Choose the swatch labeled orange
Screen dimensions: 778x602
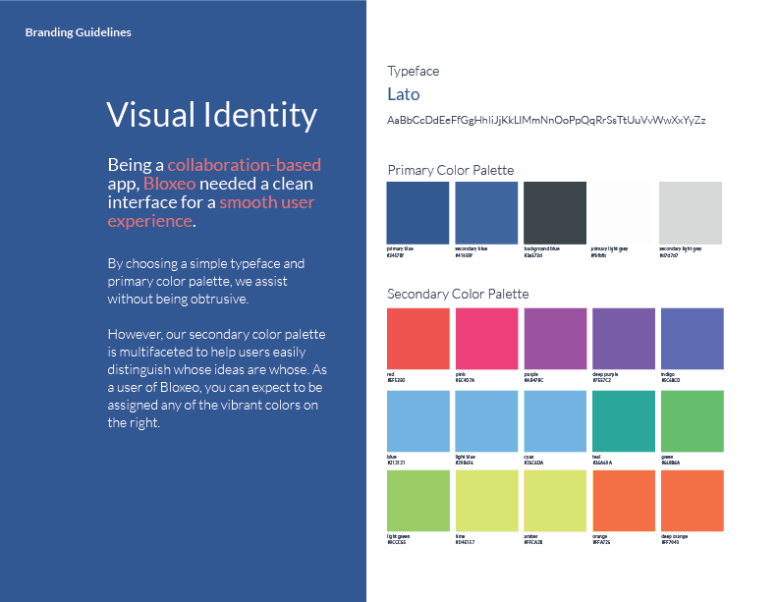coord(624,501)
